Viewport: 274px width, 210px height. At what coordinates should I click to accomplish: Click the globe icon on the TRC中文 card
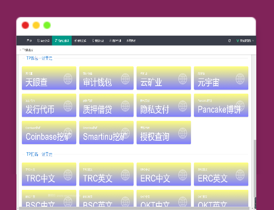(68, 175)
